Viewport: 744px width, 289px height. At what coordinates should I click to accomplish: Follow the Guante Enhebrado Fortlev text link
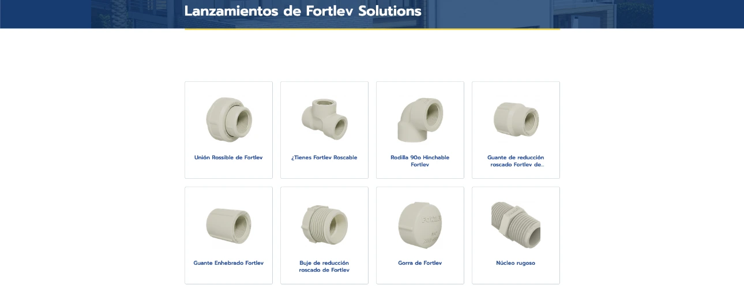pyautogui.click(x=228, y=263)
